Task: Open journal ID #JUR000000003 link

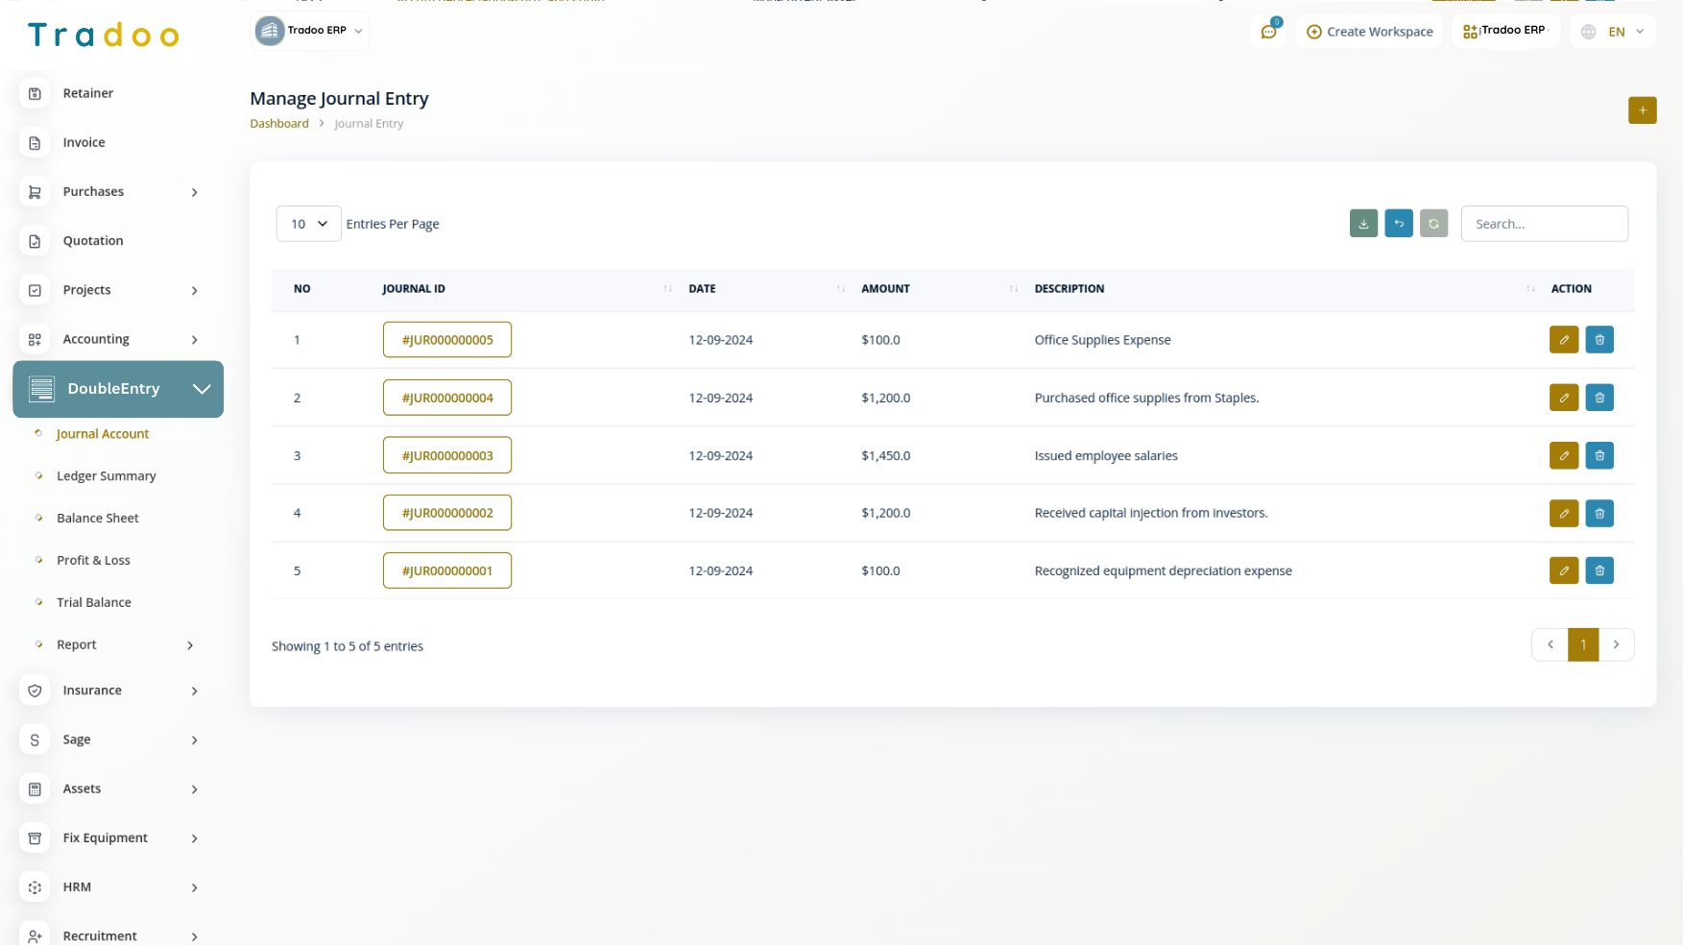Action: (x=447, y=455)
